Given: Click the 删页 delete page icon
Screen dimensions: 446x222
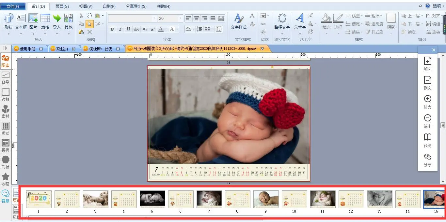Looking at the screenshot, I should (x=427, y=80).
